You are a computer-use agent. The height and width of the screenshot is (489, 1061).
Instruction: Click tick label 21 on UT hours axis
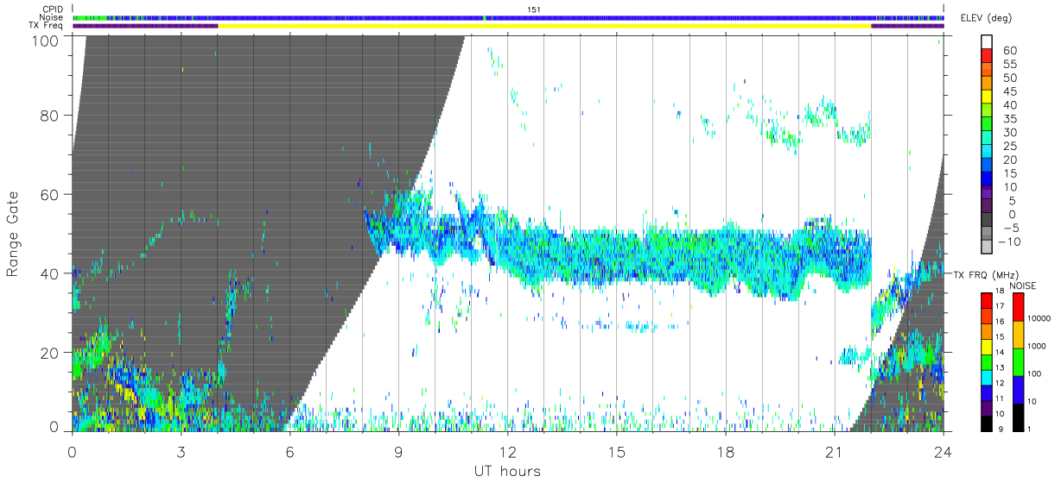pyautogui.click(x=835, y=452)
